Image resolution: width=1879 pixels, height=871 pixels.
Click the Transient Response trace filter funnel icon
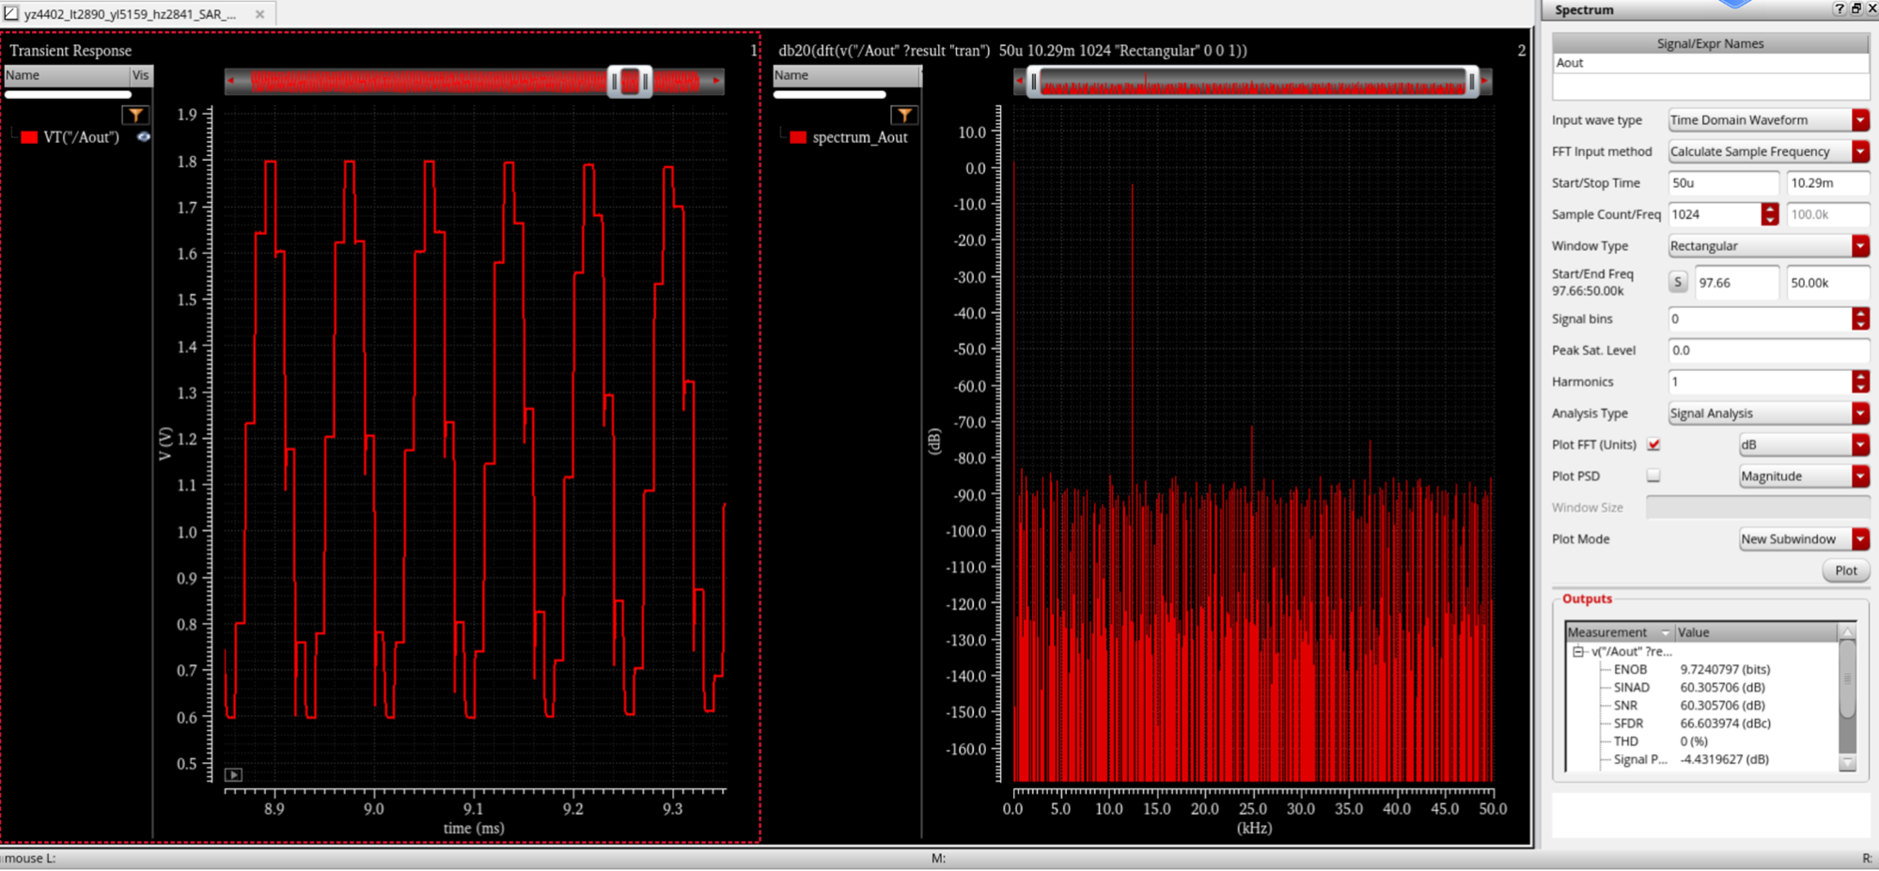135,115
